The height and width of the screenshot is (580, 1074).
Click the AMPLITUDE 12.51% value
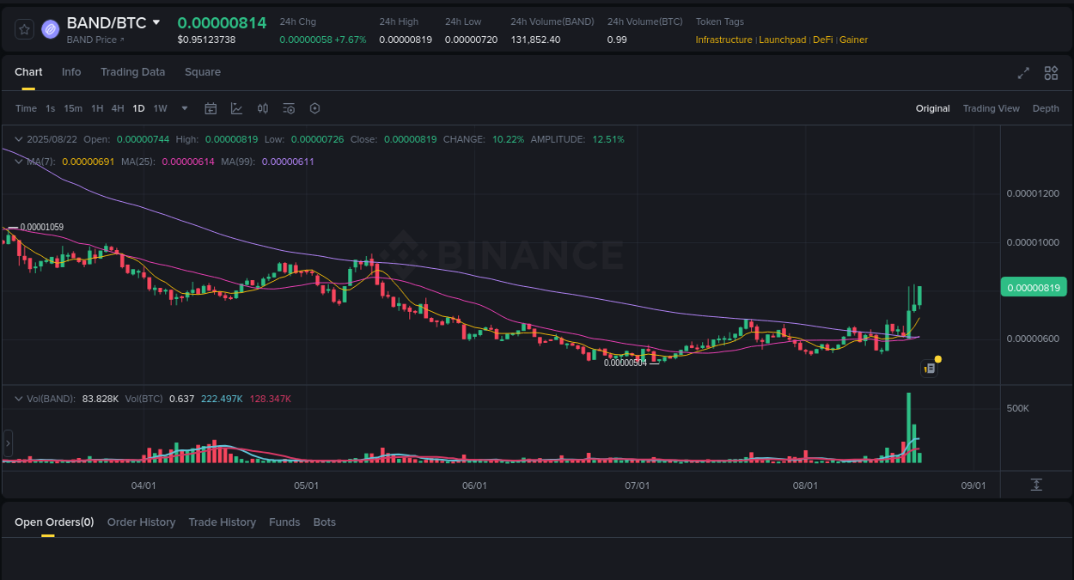click(608, 139)
